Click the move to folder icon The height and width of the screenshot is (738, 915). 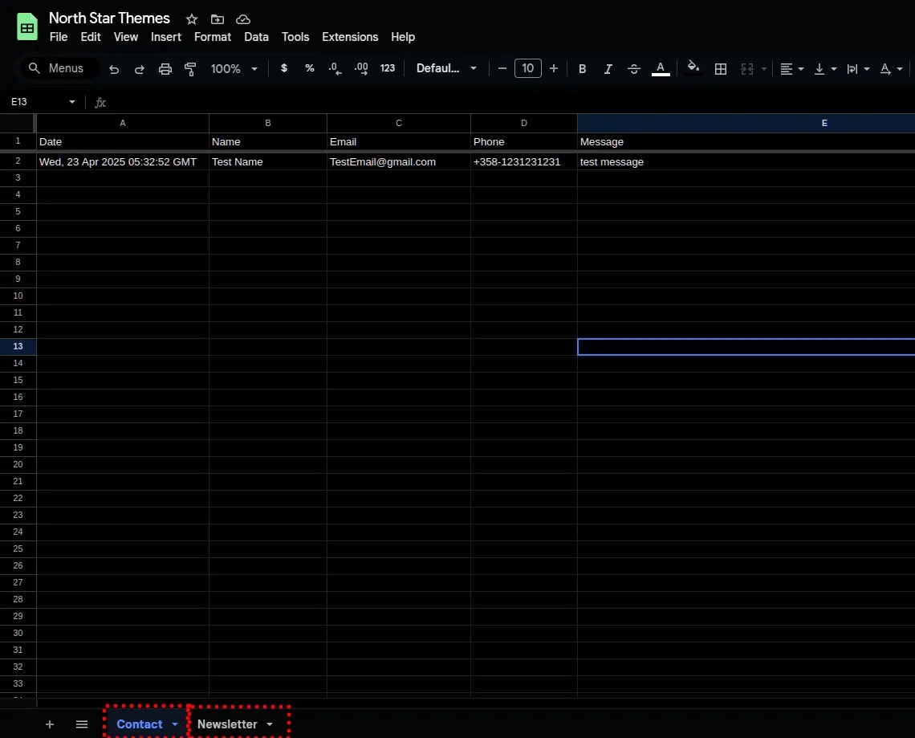(x=217, y=19)
